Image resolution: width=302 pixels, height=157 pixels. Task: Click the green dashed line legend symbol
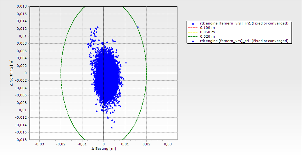pos(193,37)
